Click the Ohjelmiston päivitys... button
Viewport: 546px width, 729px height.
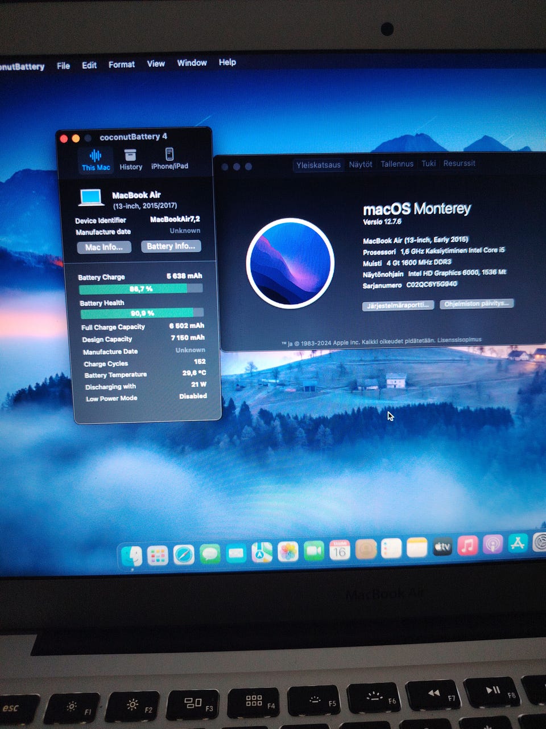(x=477, y=304)
